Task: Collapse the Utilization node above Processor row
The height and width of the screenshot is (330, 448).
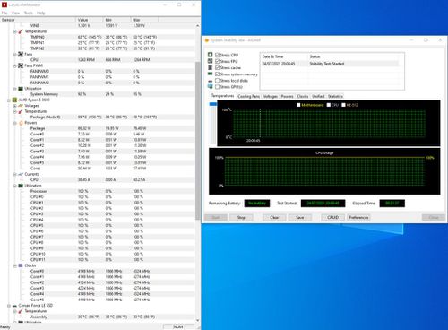Action: pos(14,186)
